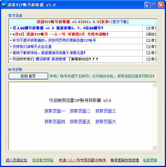Click the red 迅雷VIP帐号获取器 v3.6[2011.4.9]发布 headline
The height and width of the screenshot is (167, 166).
coord(74,22)
